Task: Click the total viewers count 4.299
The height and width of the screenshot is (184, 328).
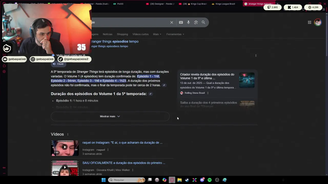Action: tap(313, 7)
